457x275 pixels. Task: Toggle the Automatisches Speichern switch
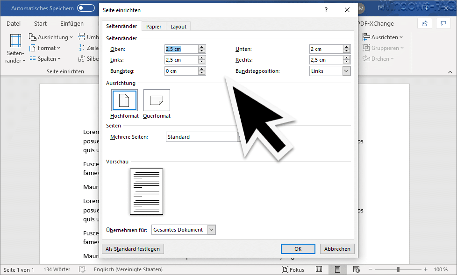86,8
